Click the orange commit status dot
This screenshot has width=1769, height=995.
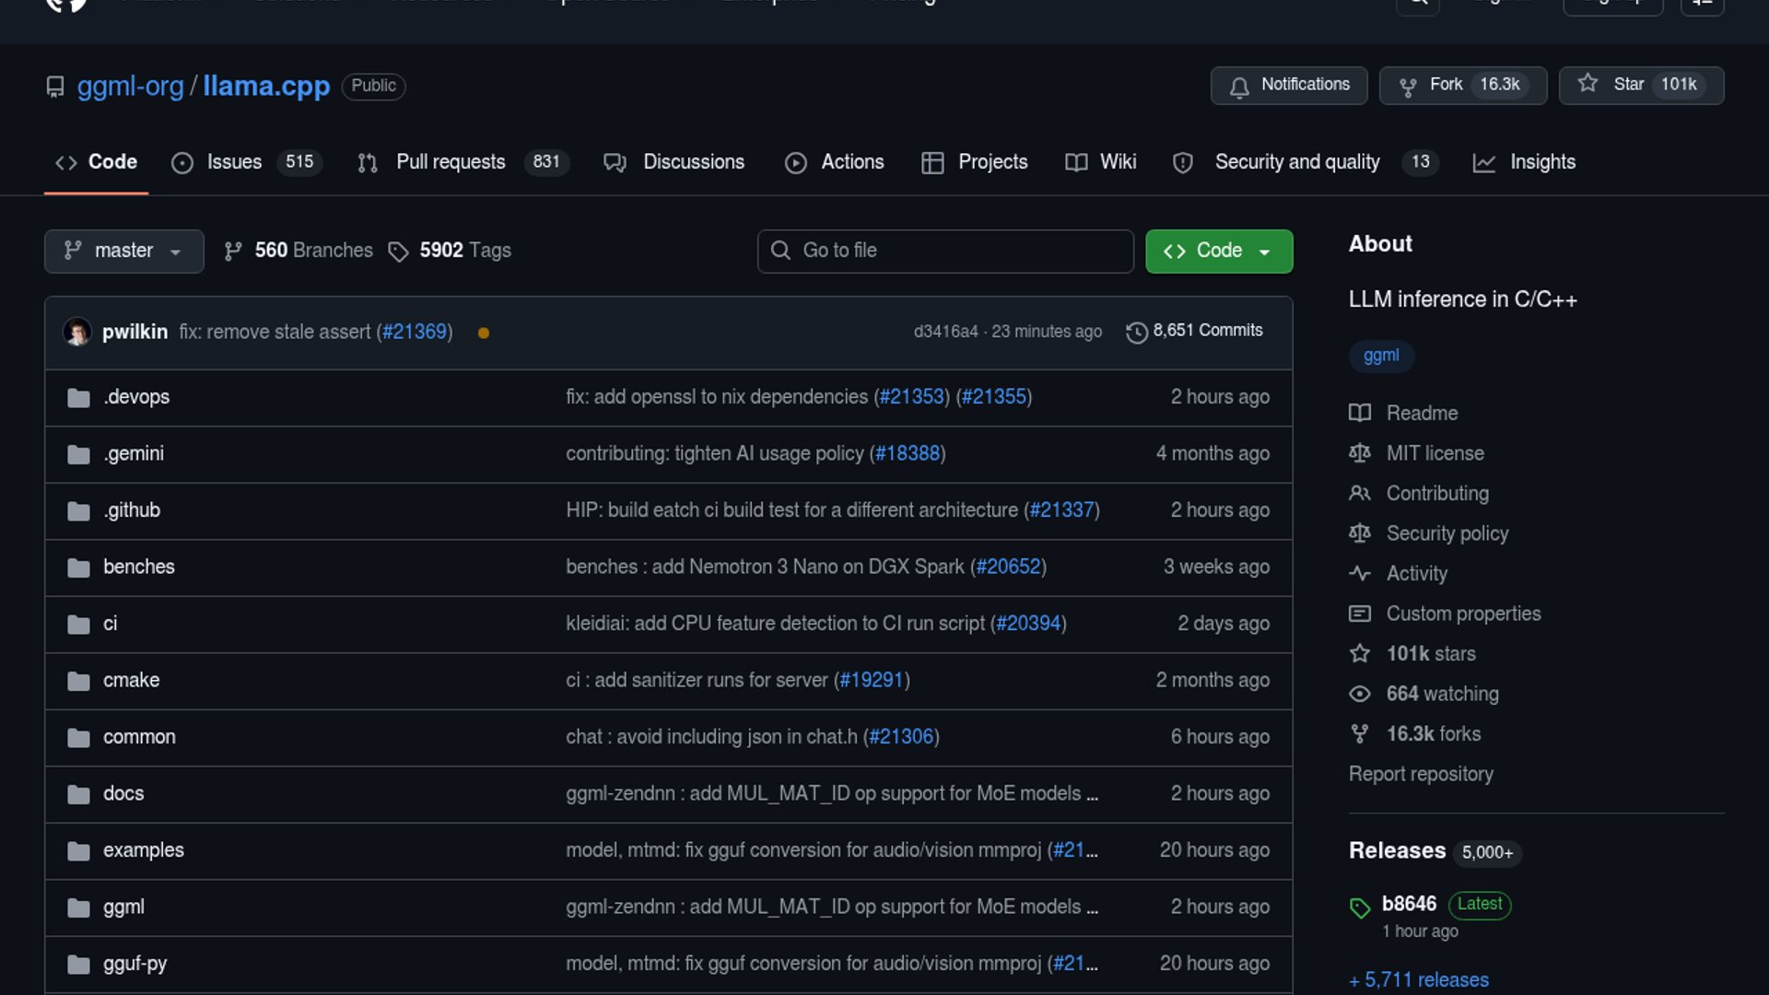click(x=484, y=333)
